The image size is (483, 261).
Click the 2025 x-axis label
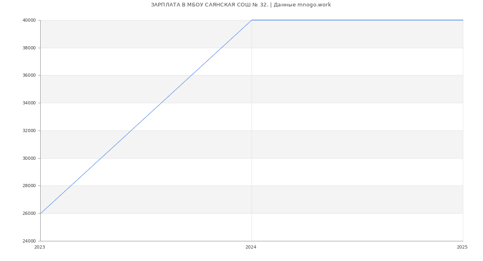coord(462,247)
